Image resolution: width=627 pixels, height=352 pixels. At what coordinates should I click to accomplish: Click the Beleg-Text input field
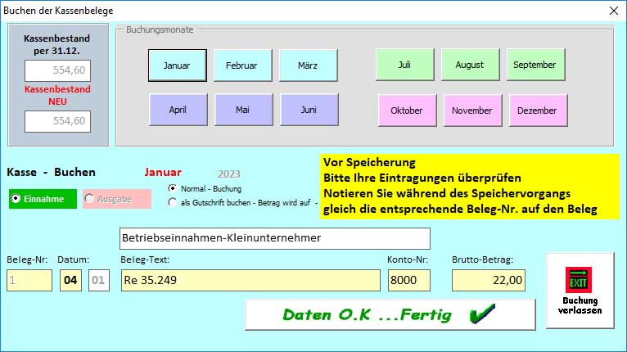point(250,280)
